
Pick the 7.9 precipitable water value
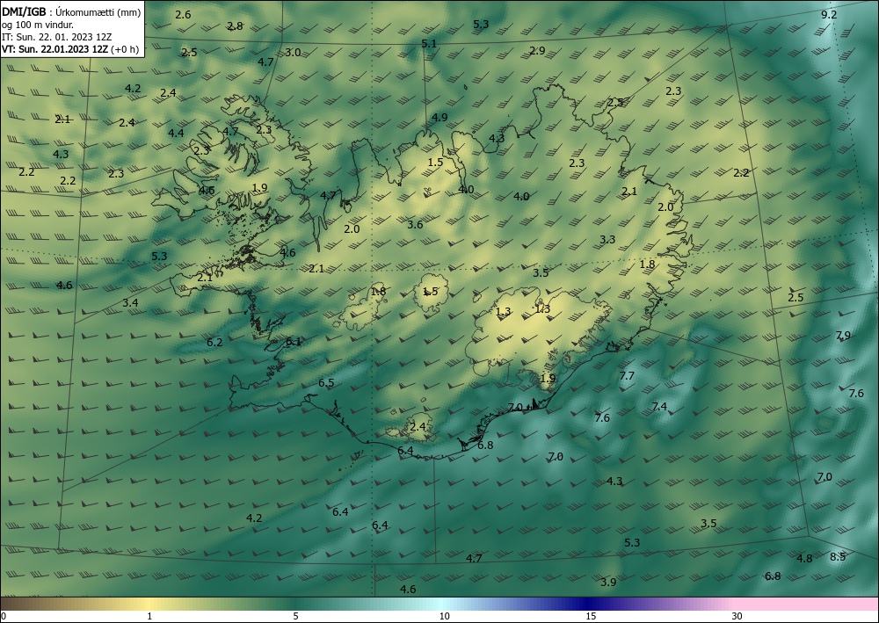click(843, 336)
